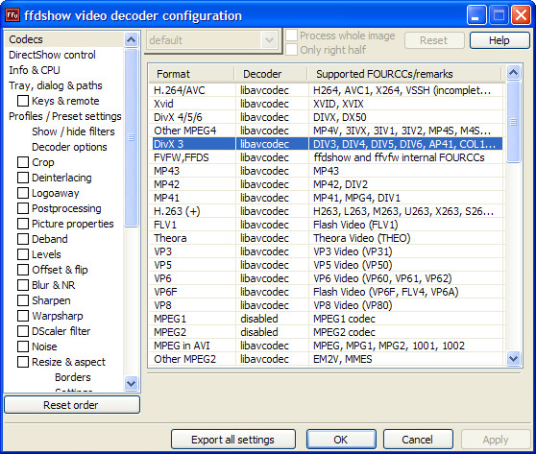Open Show / hide filters page
The height and width of the screenshot is (454, 536).
pyautogui.click(x=73, y=131)
